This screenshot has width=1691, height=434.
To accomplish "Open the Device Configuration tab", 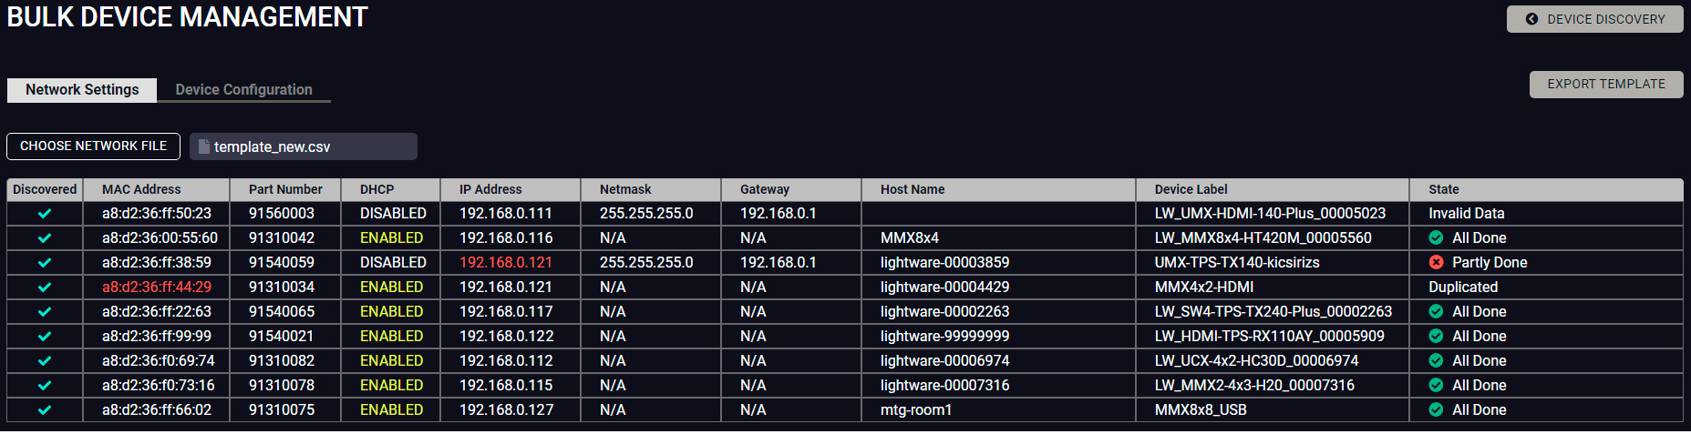I will tap(243, 89).
